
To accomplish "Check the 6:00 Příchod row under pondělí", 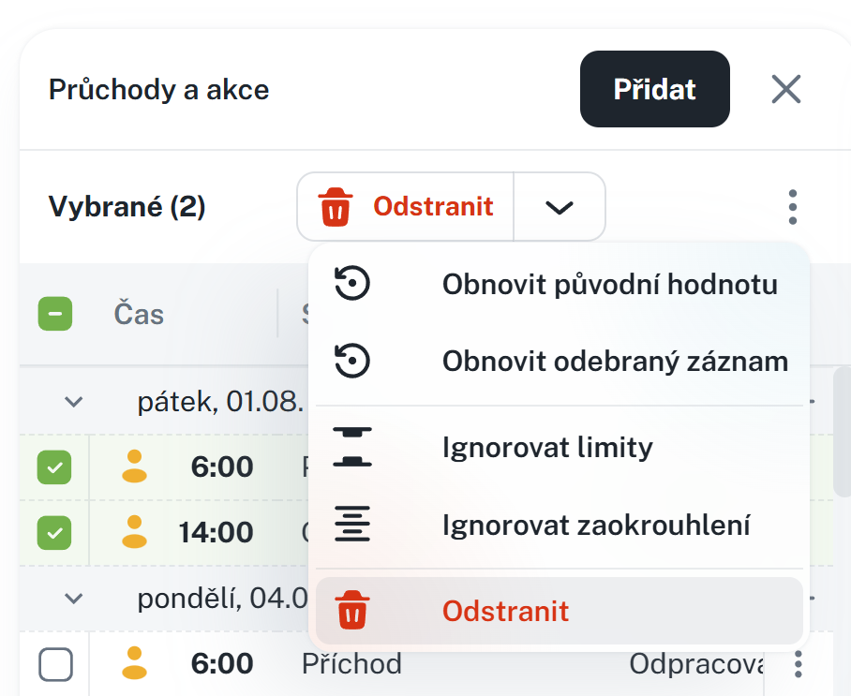I will tap(55, 665).
